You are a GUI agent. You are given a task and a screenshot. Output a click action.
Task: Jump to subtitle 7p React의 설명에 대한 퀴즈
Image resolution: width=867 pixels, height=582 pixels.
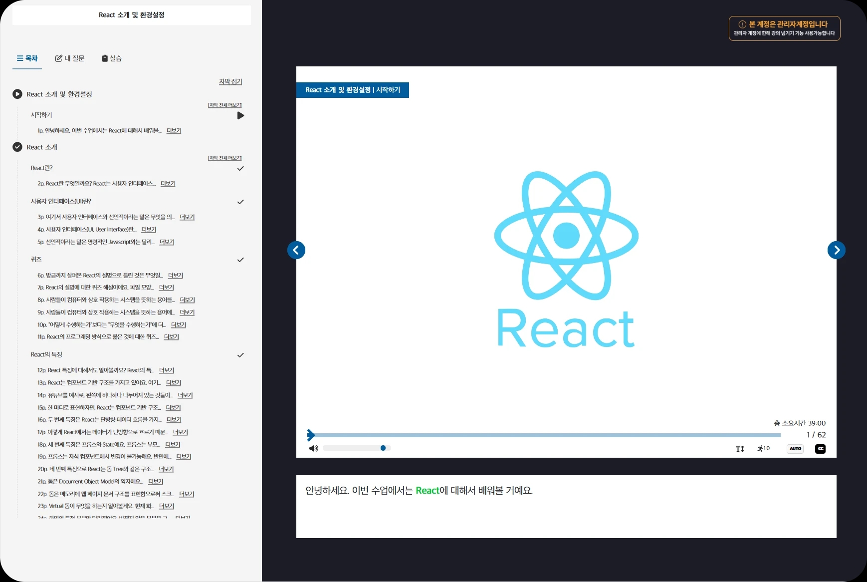coord(96,288)
